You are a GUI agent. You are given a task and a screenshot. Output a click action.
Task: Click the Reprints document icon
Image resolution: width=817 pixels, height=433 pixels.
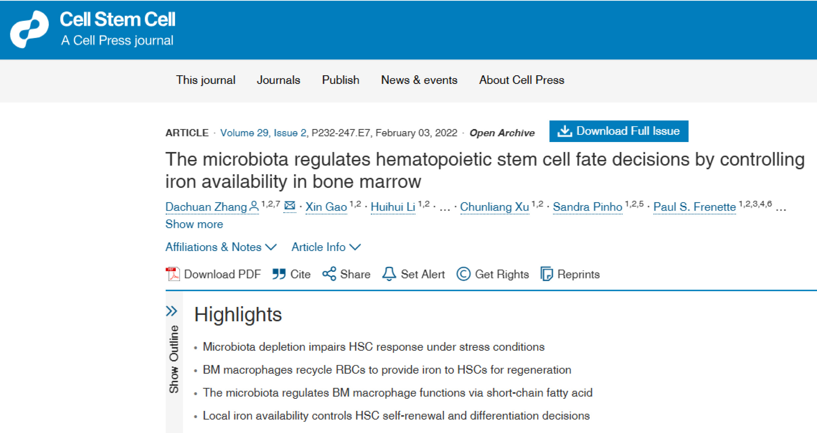click(546, 274)
